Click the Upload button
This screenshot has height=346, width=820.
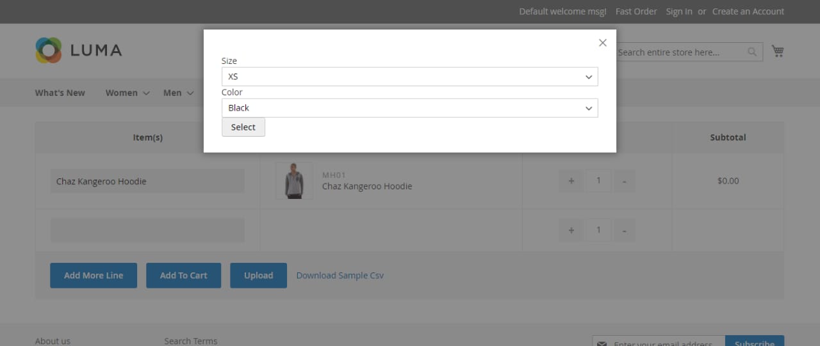pyautogui.click(x=258, y=276)
